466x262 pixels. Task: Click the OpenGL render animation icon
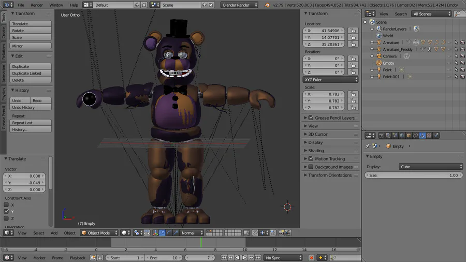pyautogui.click(x=288, y=233)
